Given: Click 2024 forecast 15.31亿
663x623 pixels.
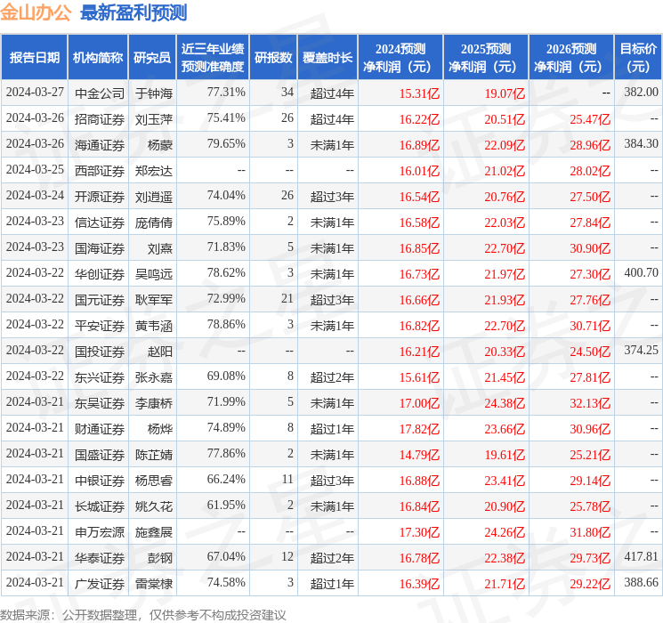Looking at the screenshot, I should (419, 93).
